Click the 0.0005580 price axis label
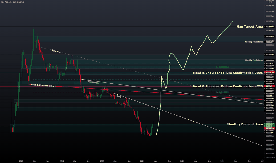The width and height of the screenshot is (276, 163). (269, 77)
